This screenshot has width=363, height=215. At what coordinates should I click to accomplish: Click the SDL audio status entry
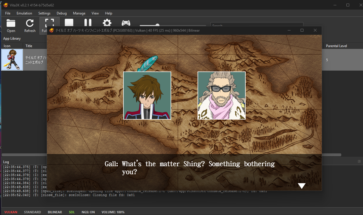[72, 212]
